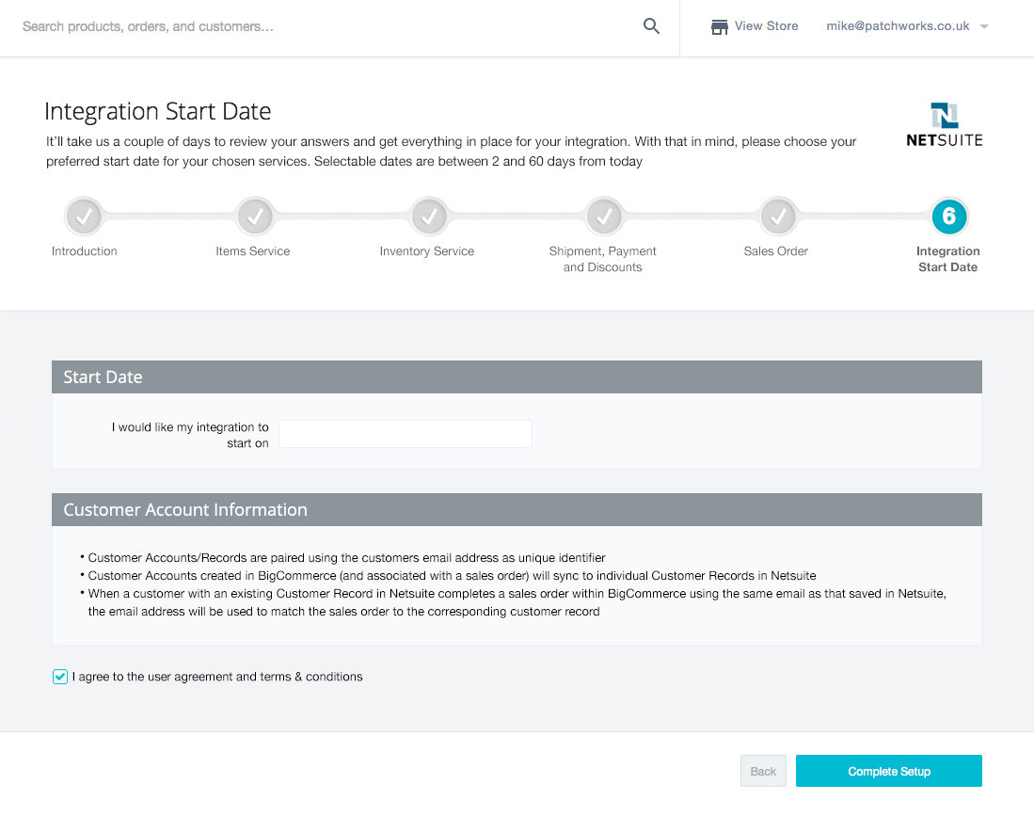Go to the Inventory Service step label
This screenshot has height=816, width=1034.
point(426,251)
